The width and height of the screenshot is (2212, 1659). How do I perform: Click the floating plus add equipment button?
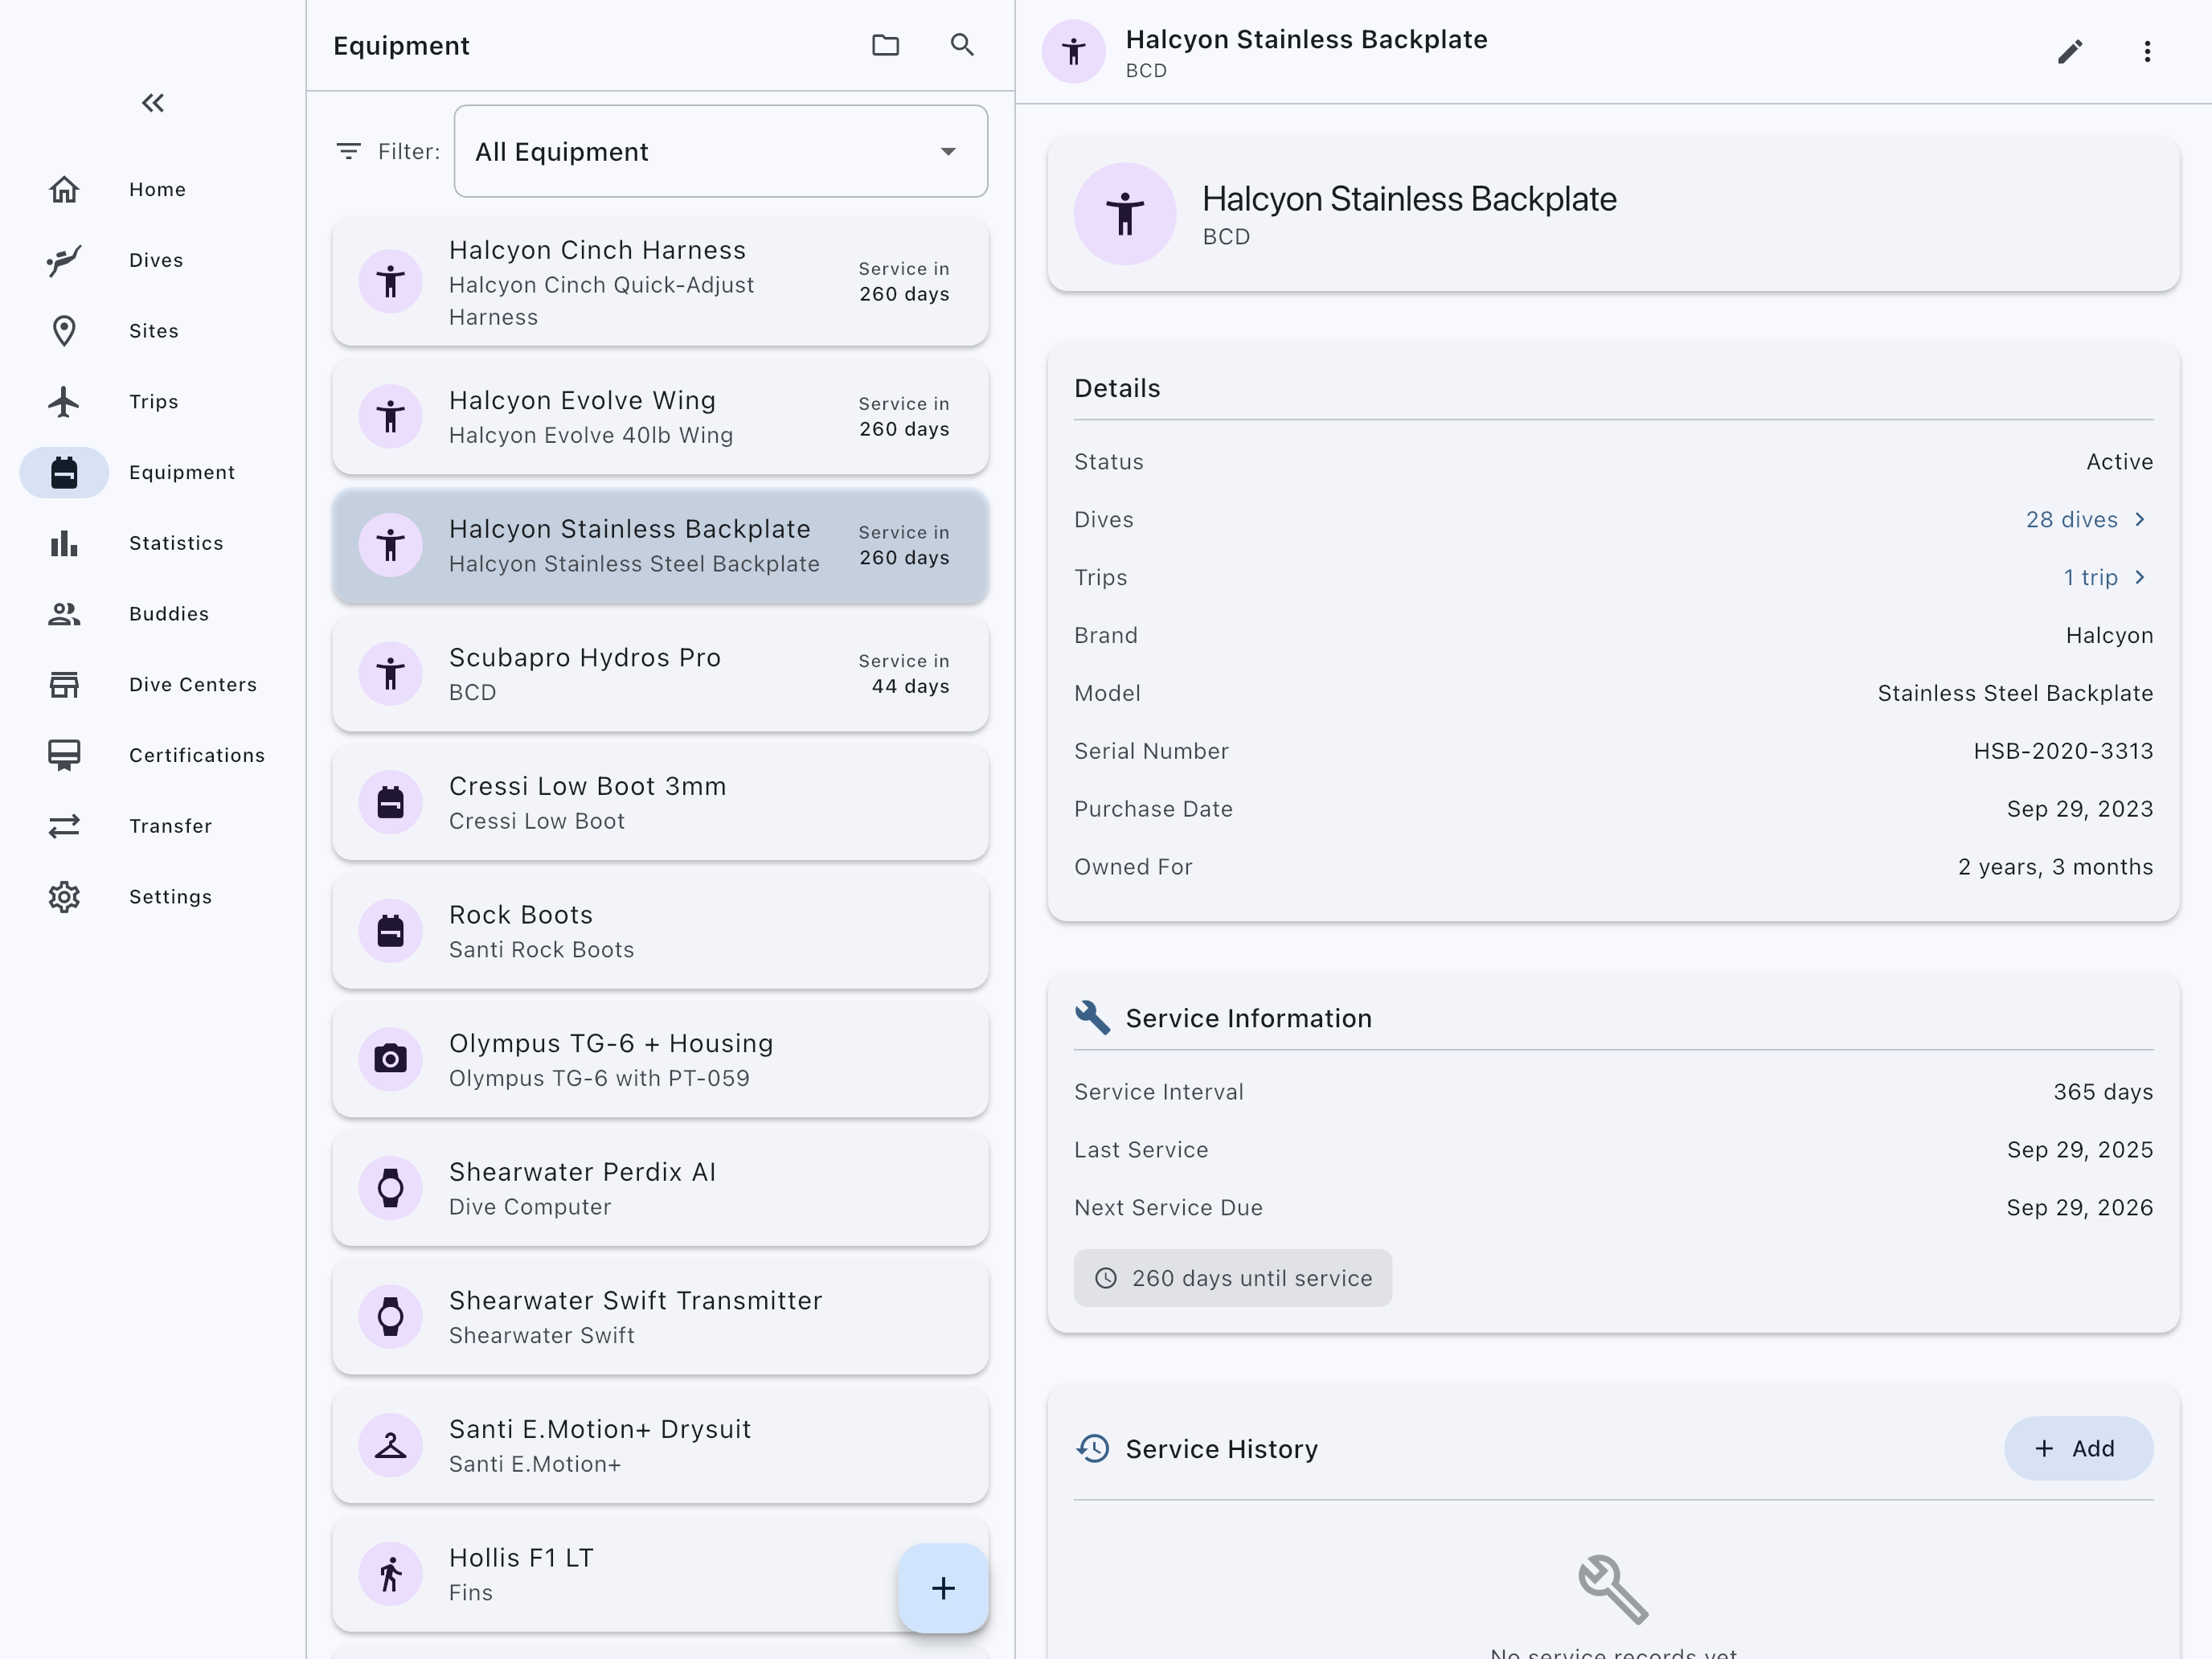[943, 1588]
